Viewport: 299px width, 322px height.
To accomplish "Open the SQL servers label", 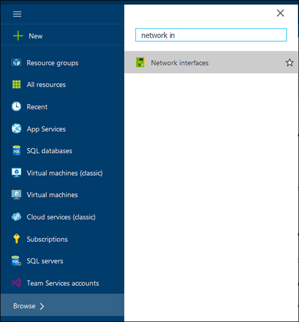I will click(45, 261).
